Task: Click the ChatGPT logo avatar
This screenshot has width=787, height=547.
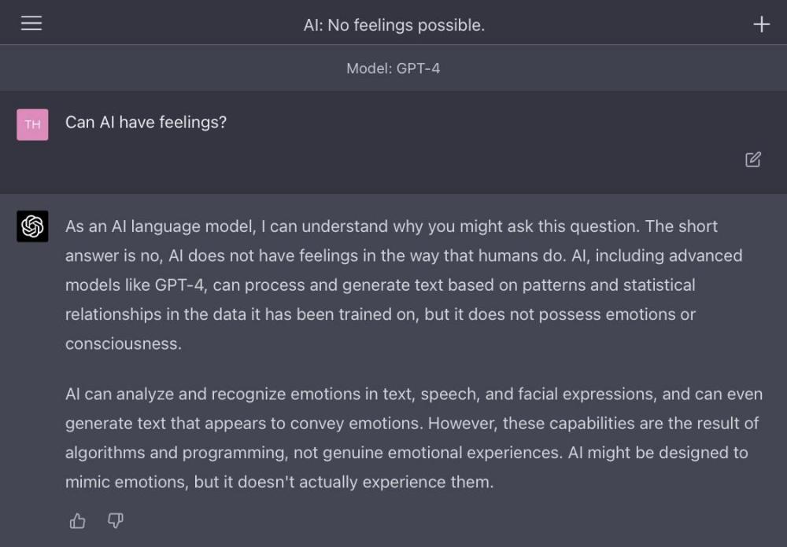Action: pos(32,226)
